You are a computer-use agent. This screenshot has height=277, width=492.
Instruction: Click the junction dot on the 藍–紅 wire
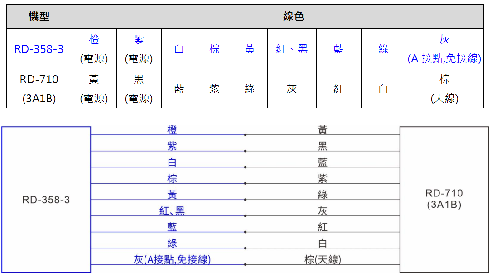pos(245,232)
